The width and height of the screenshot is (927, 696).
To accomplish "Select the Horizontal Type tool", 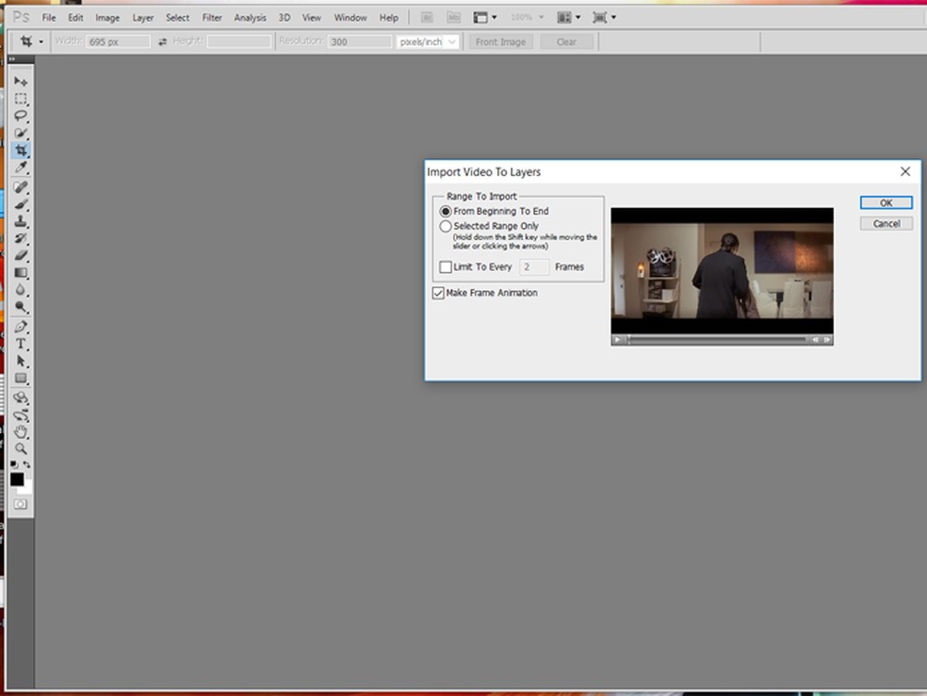I will tap(21, 344).
